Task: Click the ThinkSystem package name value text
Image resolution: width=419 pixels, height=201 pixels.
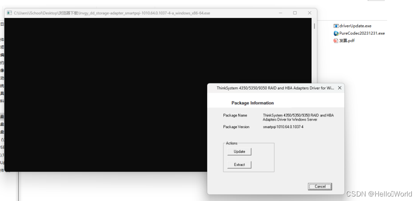Action: (298, 117)
